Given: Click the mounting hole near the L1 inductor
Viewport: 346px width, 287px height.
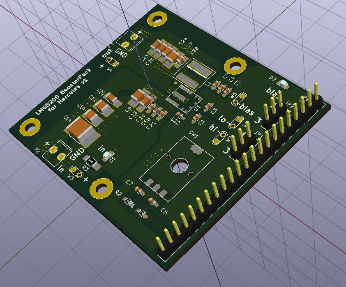Looking at the screenshot, I should [235, 66].
